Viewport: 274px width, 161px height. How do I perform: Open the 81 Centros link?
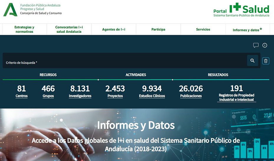[22, 91]
